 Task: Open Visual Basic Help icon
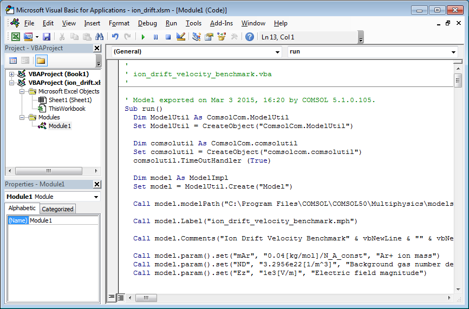click(x=249, y=37)
